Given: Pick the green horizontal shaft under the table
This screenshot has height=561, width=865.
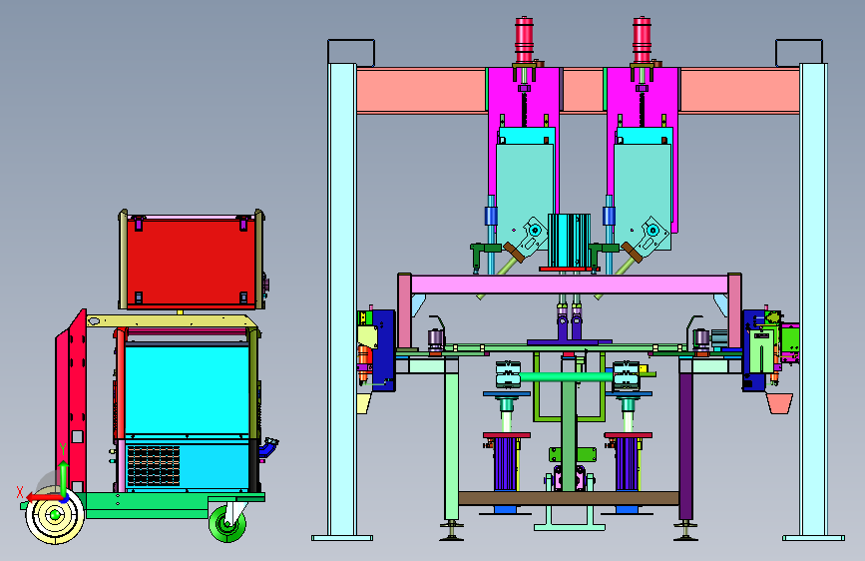Looking at the screenshot, I should click(x=567, y=377).
